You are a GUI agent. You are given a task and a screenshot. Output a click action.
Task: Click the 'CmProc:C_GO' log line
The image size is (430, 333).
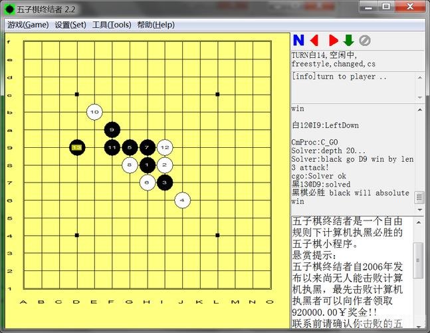point(315,143)
